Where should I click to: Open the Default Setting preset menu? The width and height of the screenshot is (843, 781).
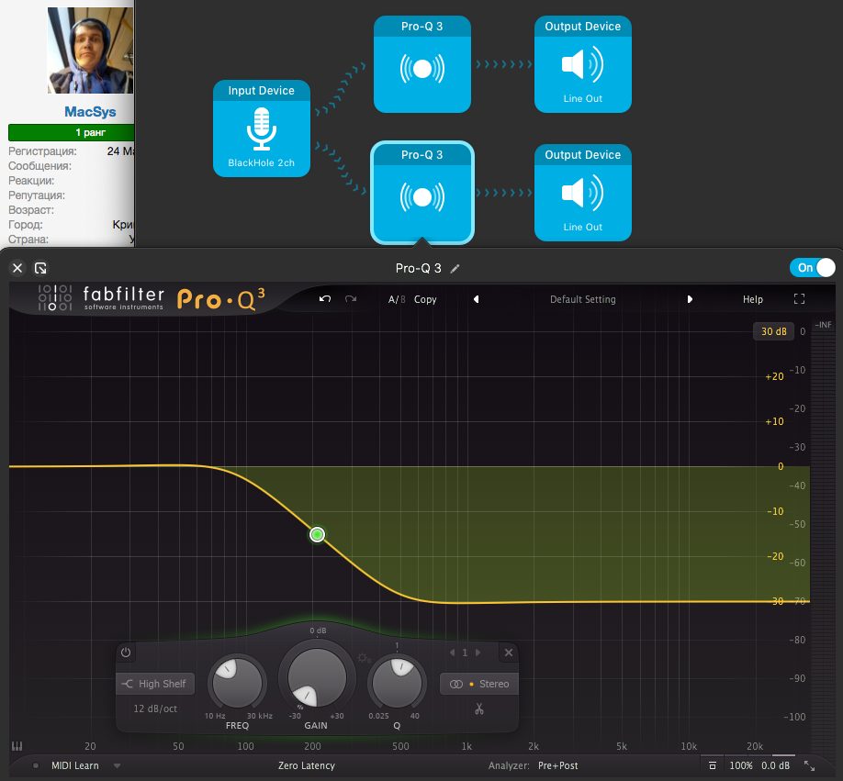583,299
